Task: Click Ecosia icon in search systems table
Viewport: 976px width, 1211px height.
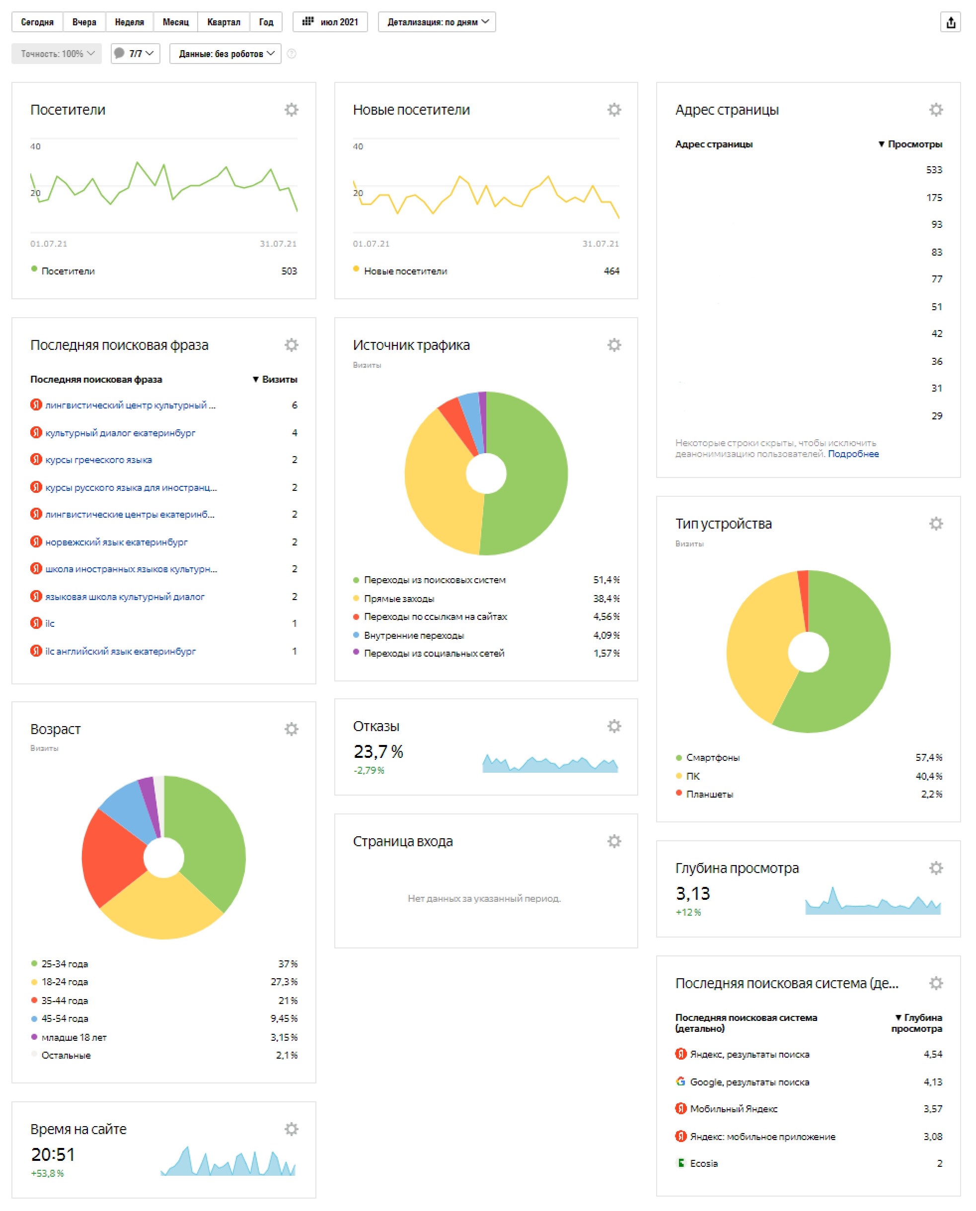Action: (681, 1163)
